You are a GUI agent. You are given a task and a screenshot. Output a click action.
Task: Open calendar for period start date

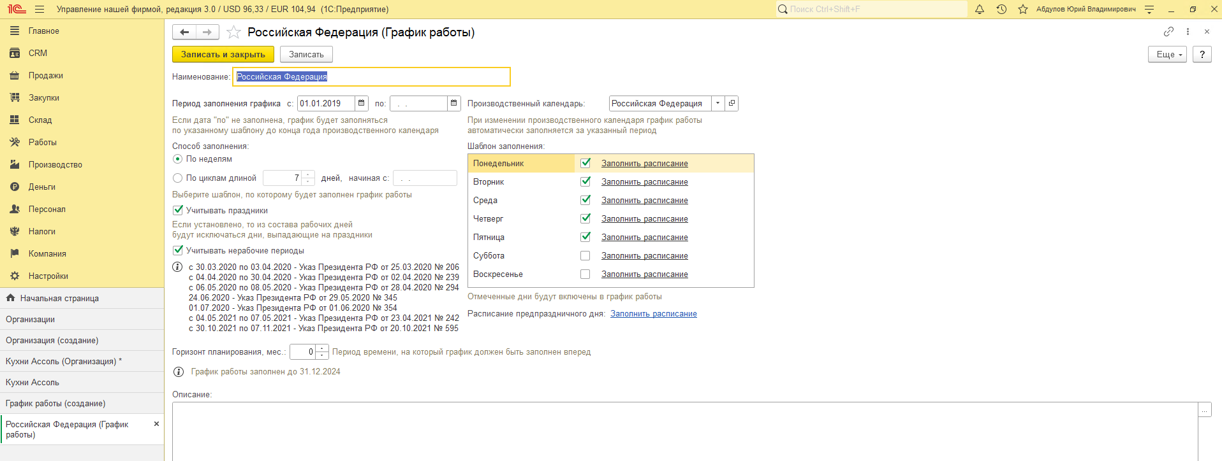click(362, 103)
